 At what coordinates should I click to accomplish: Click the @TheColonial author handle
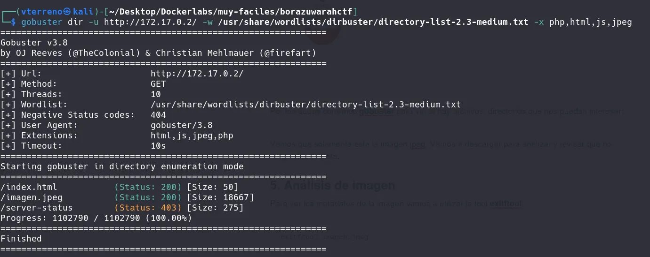click(104, 53)
